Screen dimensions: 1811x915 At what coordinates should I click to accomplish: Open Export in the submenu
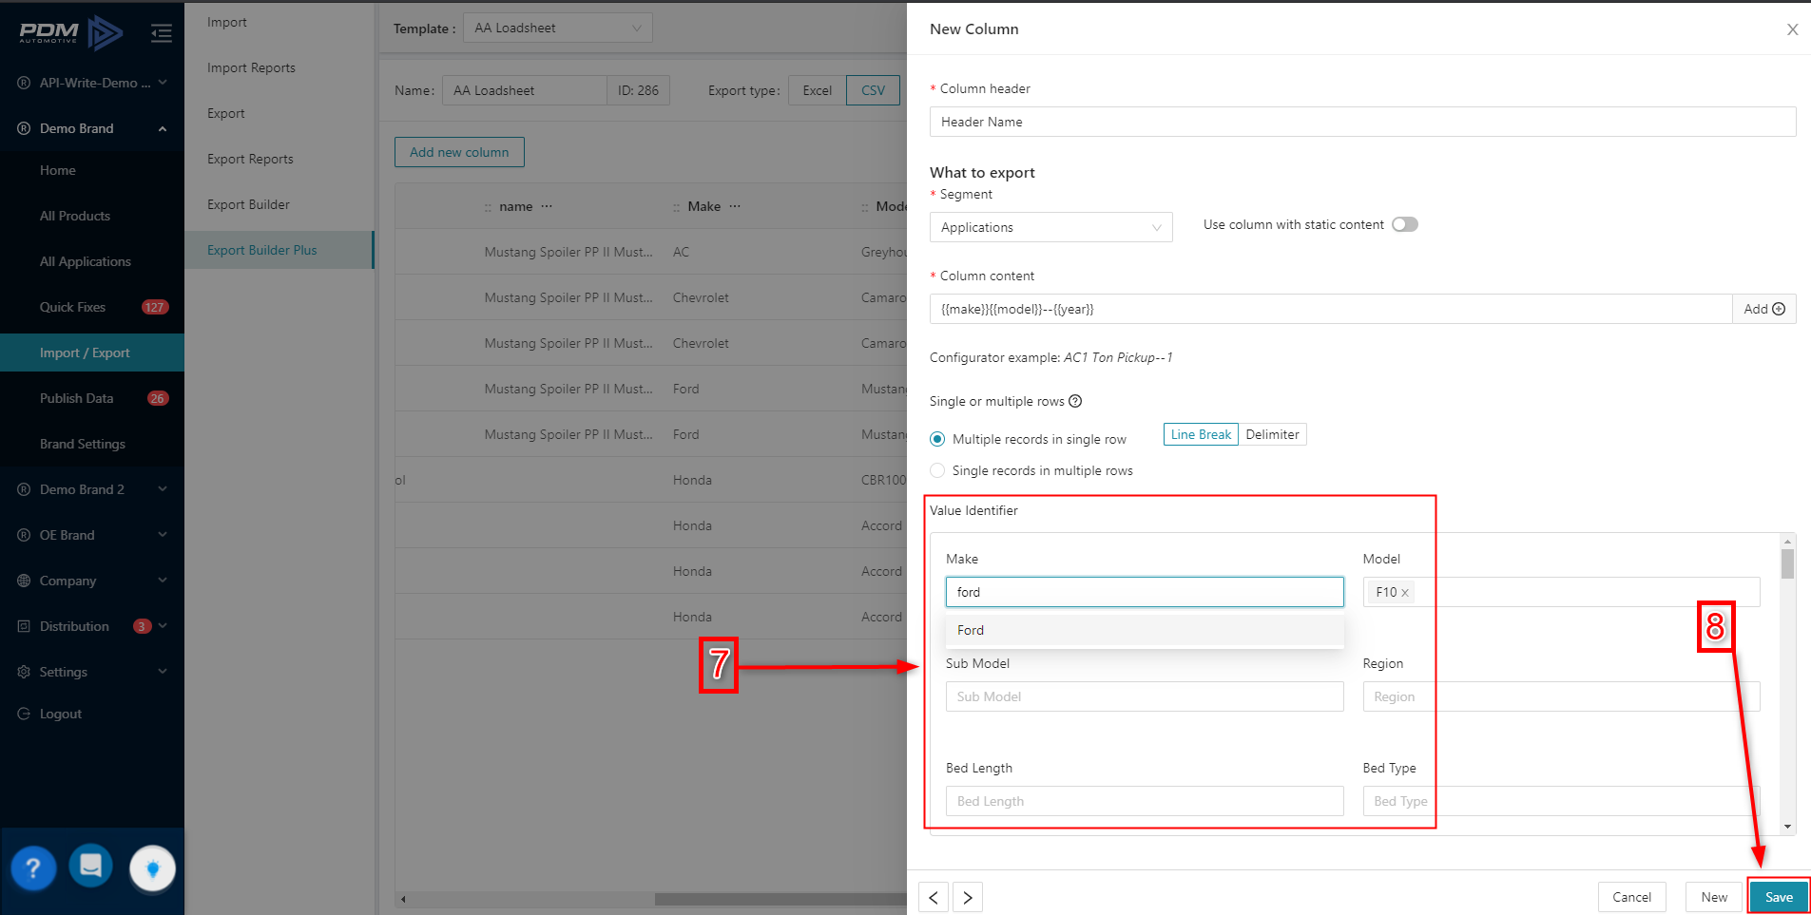coord(225,113)
